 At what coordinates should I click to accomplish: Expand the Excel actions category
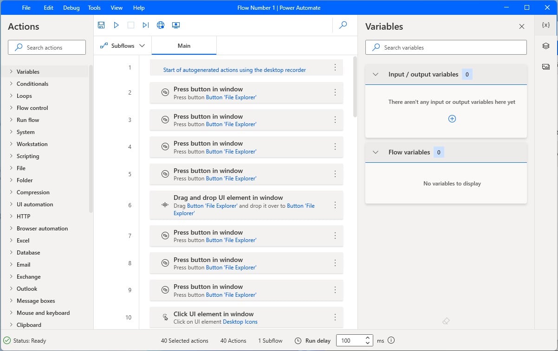(x=11, y=240)
